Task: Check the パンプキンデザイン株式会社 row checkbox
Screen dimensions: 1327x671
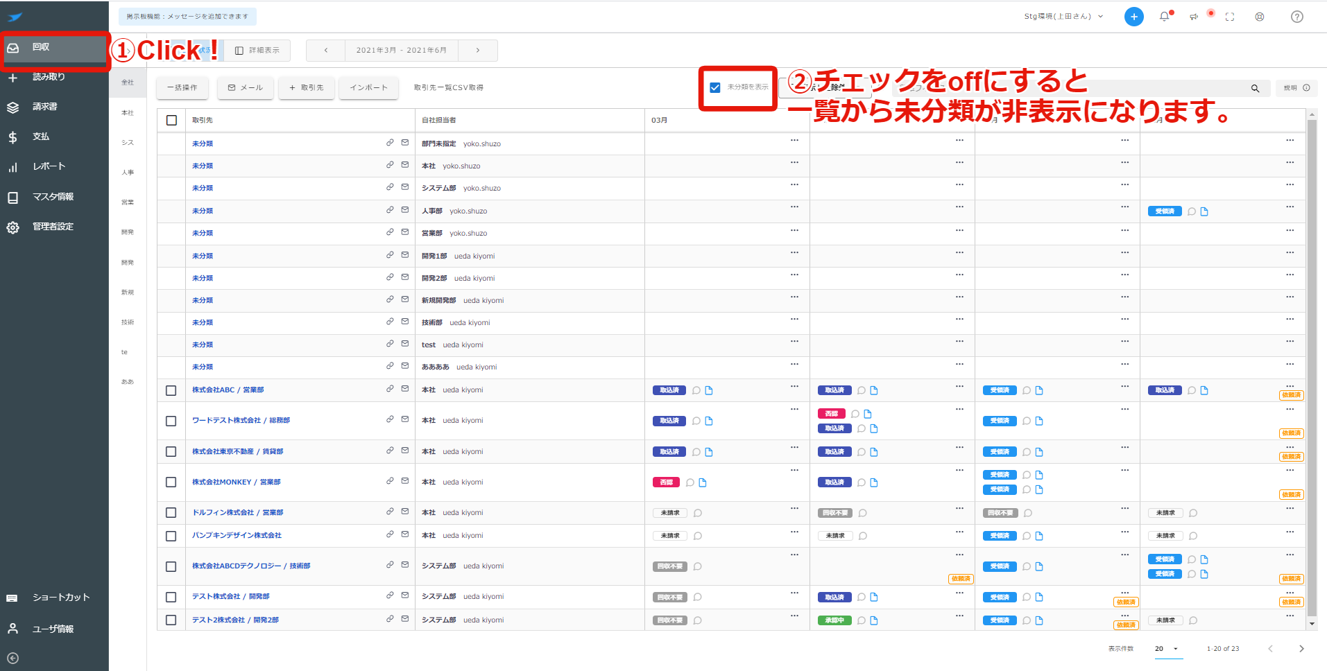Action: pos(171,536)
